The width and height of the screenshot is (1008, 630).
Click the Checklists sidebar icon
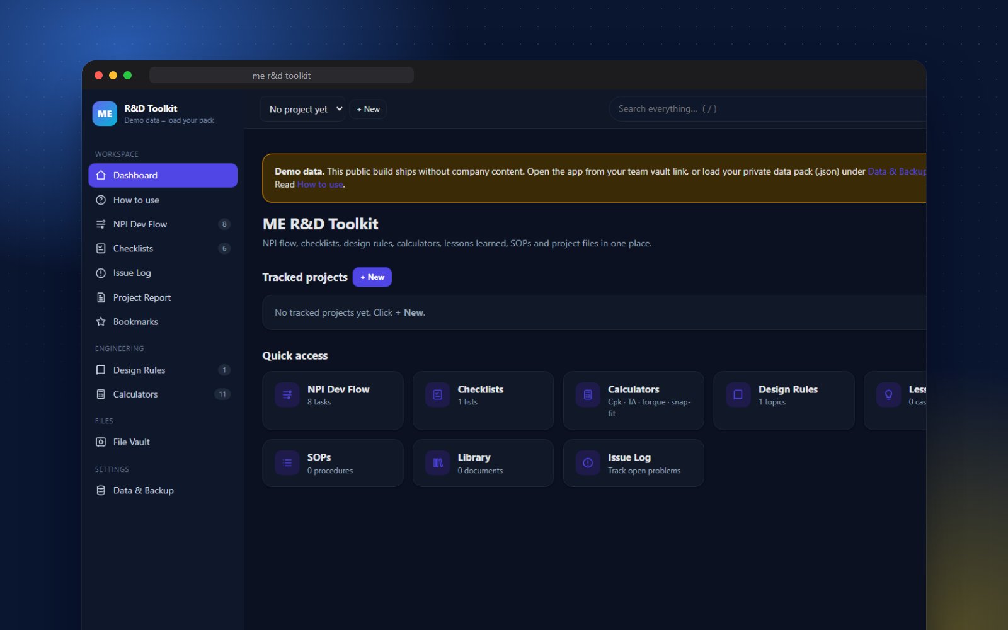(101, 248)
